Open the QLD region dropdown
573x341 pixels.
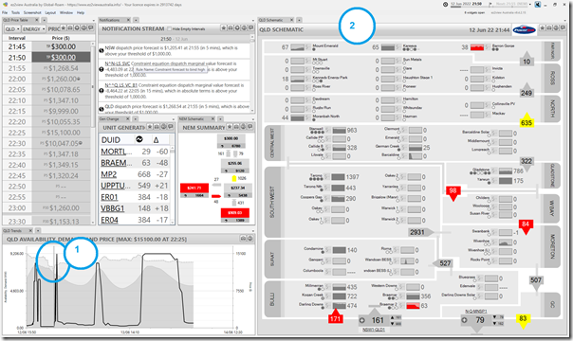[12, 28]
